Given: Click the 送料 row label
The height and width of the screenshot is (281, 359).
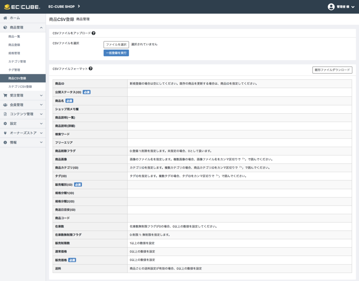Looking at the screenshot, I should (x=58, y=269).
